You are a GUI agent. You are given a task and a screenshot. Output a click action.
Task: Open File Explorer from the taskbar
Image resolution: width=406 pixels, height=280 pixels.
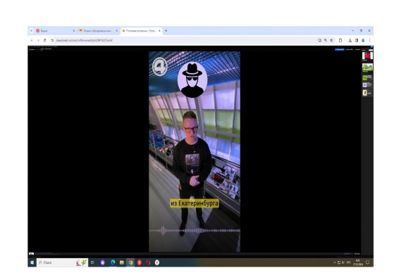[x=122, y=262]
